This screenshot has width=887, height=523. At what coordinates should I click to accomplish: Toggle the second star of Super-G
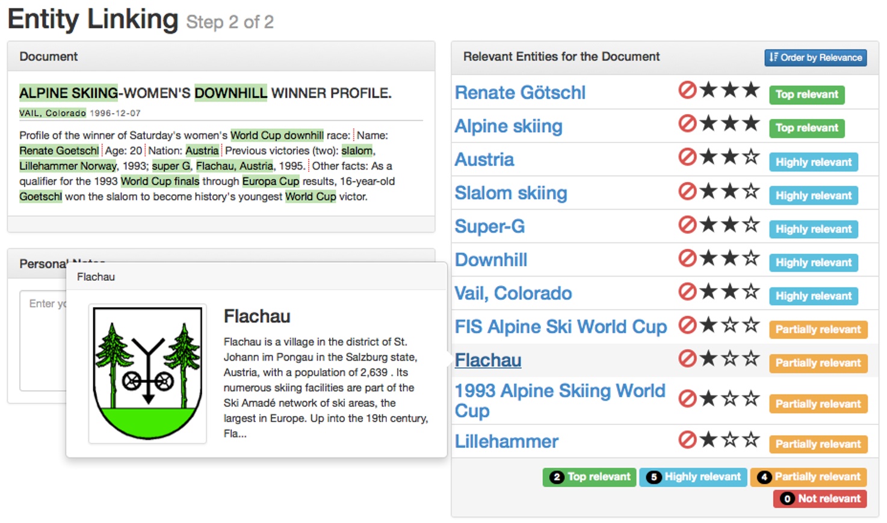click(729, 224)
